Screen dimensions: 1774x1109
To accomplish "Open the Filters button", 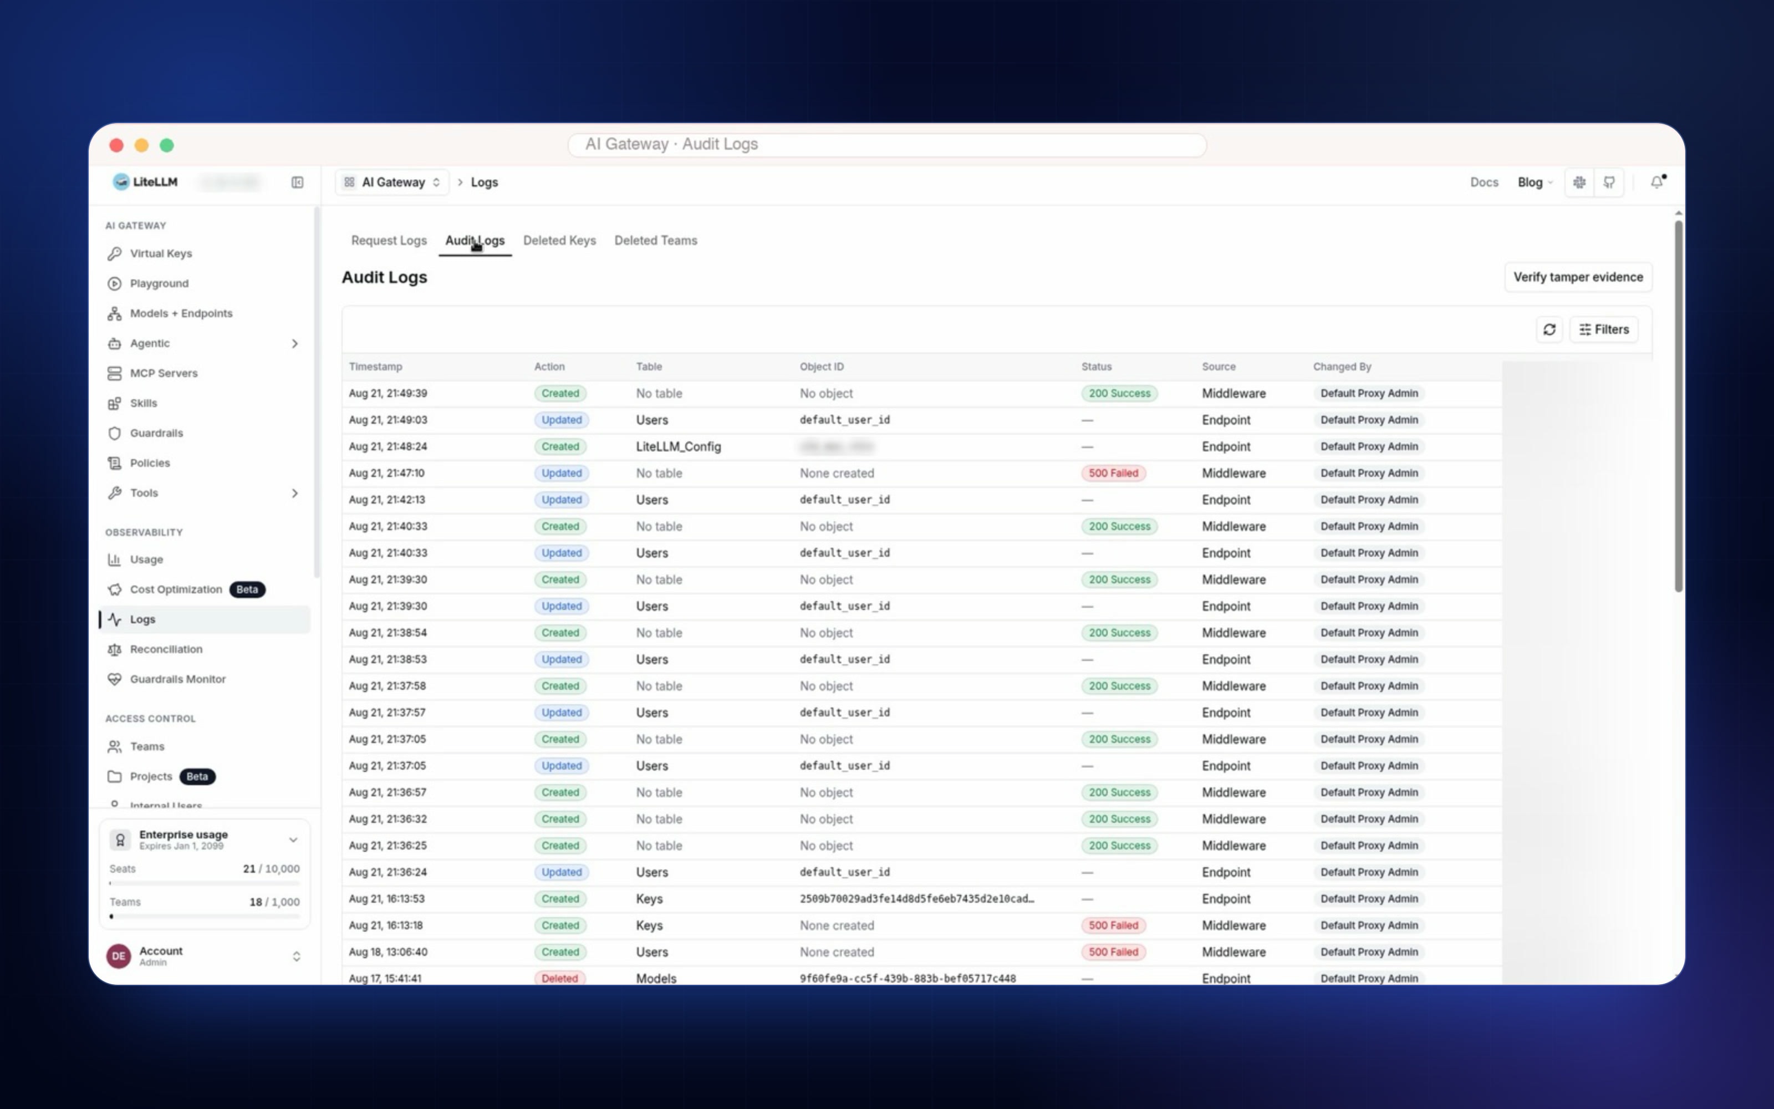I will (1603, 329).
